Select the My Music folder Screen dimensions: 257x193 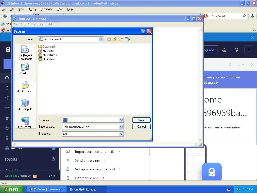(46, 51)
